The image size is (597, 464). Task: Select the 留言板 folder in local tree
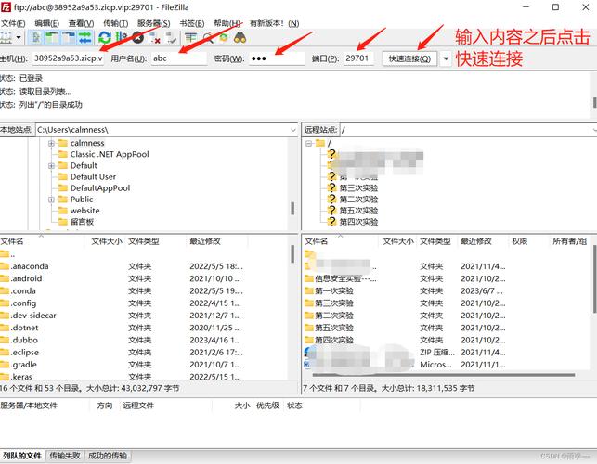pyautogui.click(x=82, y=222)
